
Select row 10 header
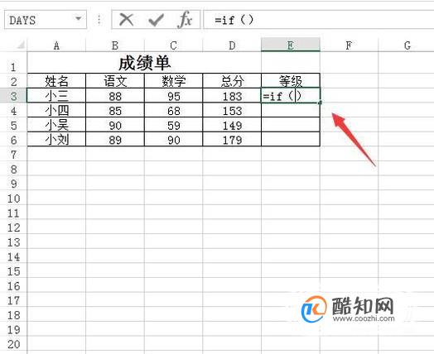13,199
